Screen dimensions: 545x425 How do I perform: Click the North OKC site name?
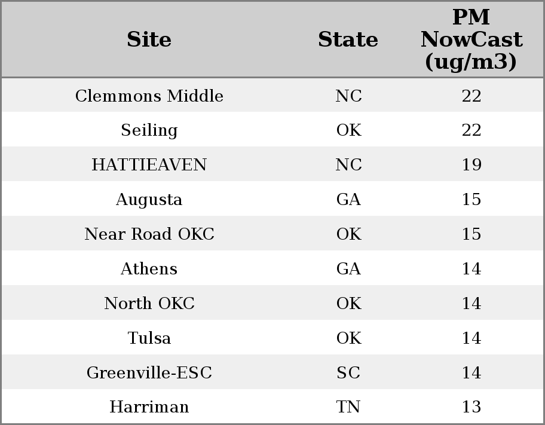coord(149,304)
